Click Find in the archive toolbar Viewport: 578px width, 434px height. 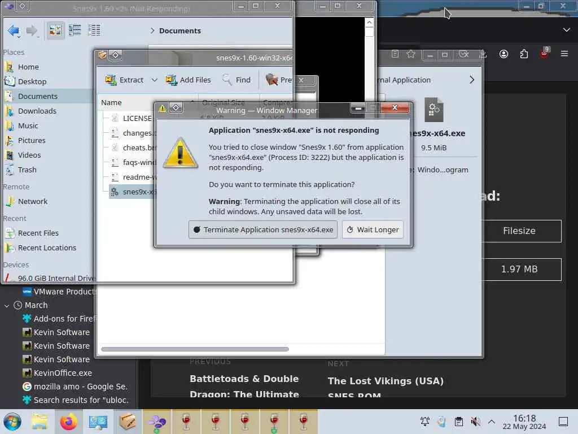coord(237,80)
